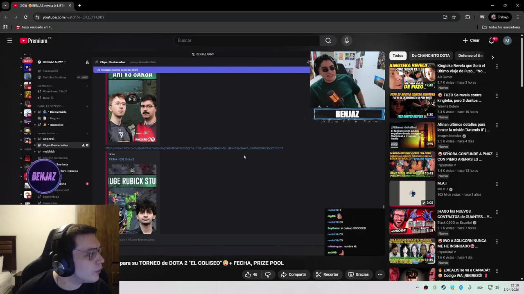Show next filter chips with arrow
Screen dimensions: 524x294
pos(492,57)
